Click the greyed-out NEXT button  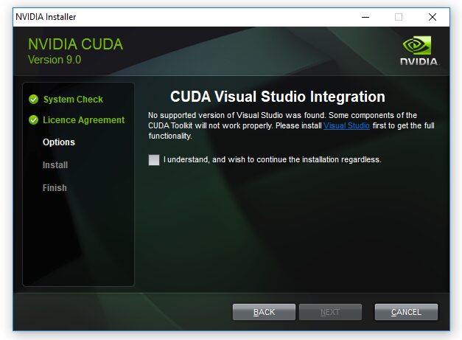(x=330, y=312)
